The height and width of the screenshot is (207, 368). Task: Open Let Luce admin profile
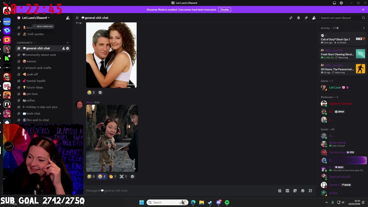[x=343, y=87]
